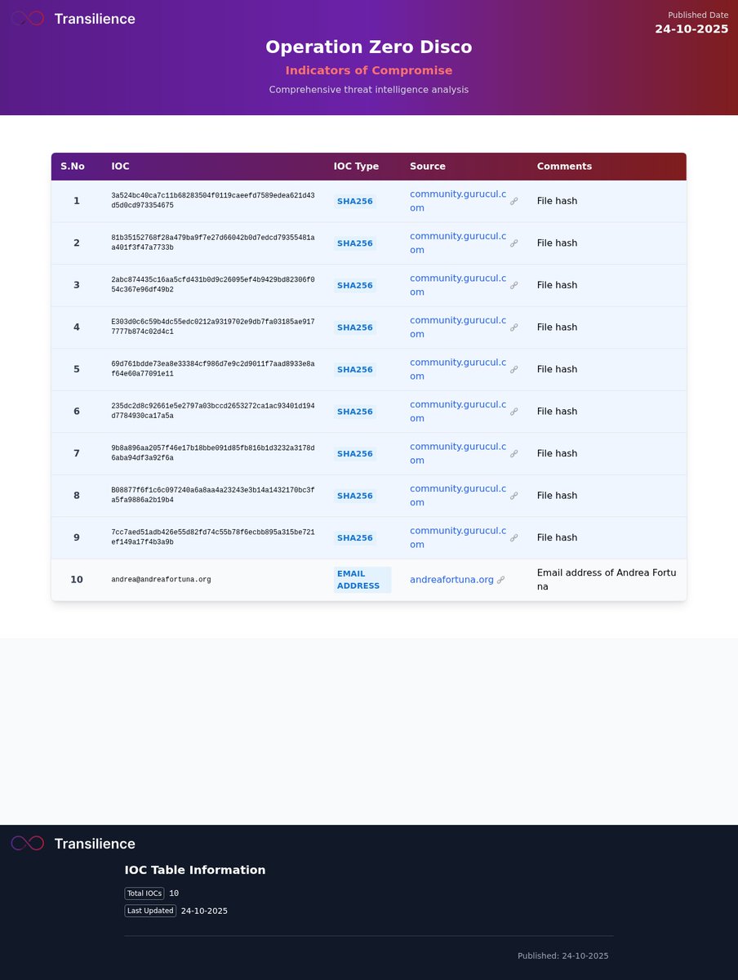Viewport: 738px width, 980px height.
Task: Select the hash starting with 81b35152768f
Action: click(213, 243)
